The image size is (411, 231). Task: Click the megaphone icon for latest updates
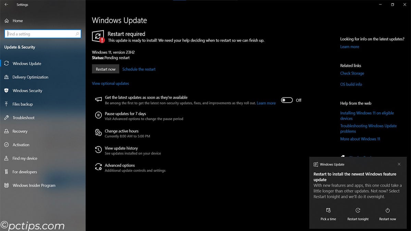98,100
